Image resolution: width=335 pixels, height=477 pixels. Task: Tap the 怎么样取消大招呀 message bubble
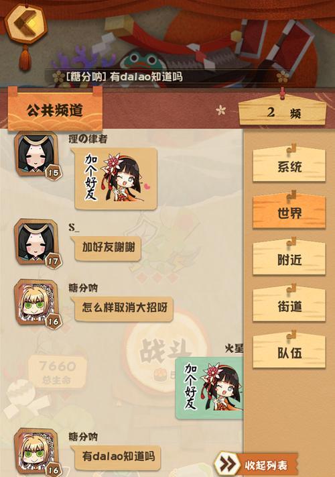coord(122,308)
